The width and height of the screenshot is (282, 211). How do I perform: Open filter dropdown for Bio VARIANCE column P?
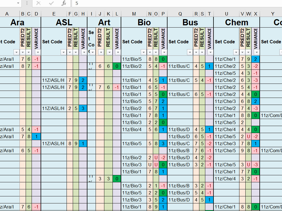pyautogui.click(x=164, y=52)
